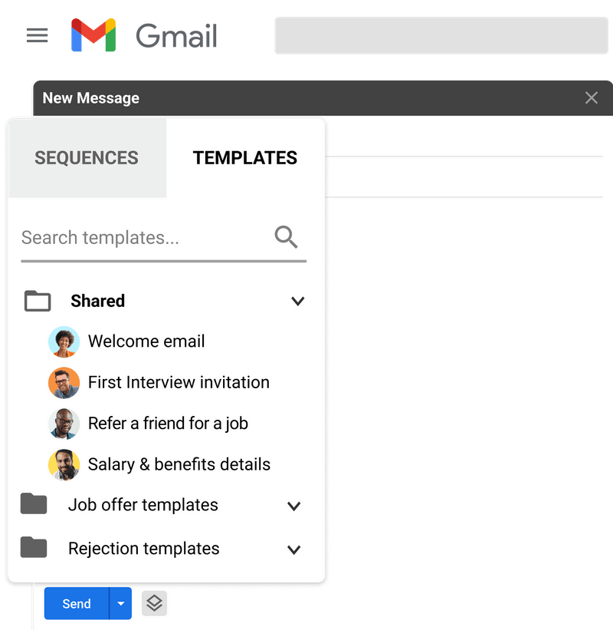Open the Welcome email author avatar

point(64,341)
